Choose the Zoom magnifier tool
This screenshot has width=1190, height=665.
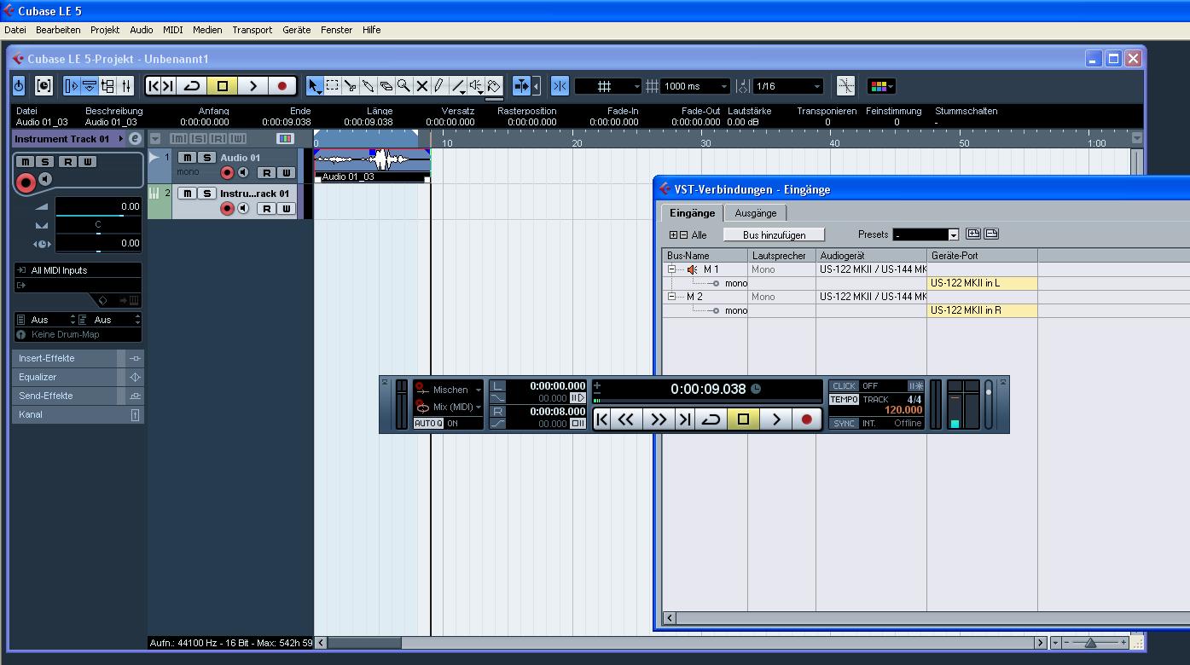(x=403, y=86)
